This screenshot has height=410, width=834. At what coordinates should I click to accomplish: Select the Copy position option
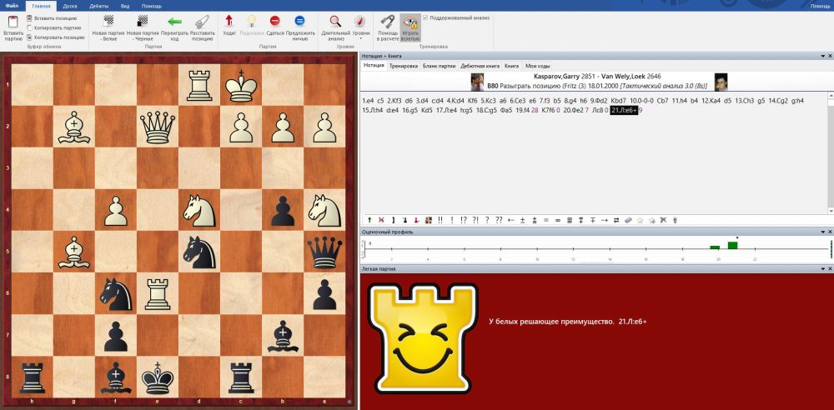[x=31, y=37]
